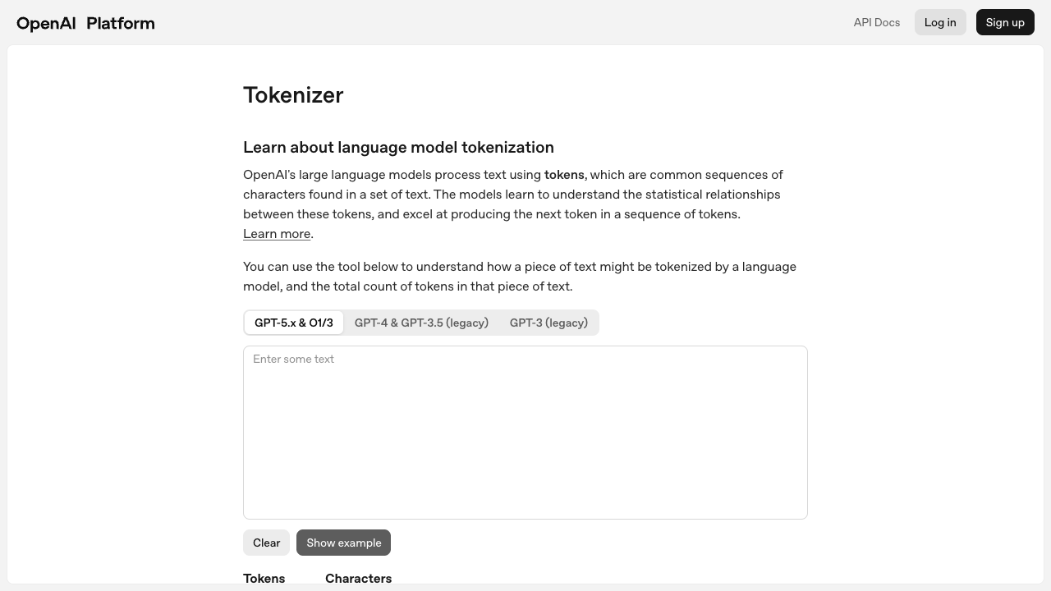Click Show example to load sample text
This screenshot has height=591, width=1051.
pos(343,543)
